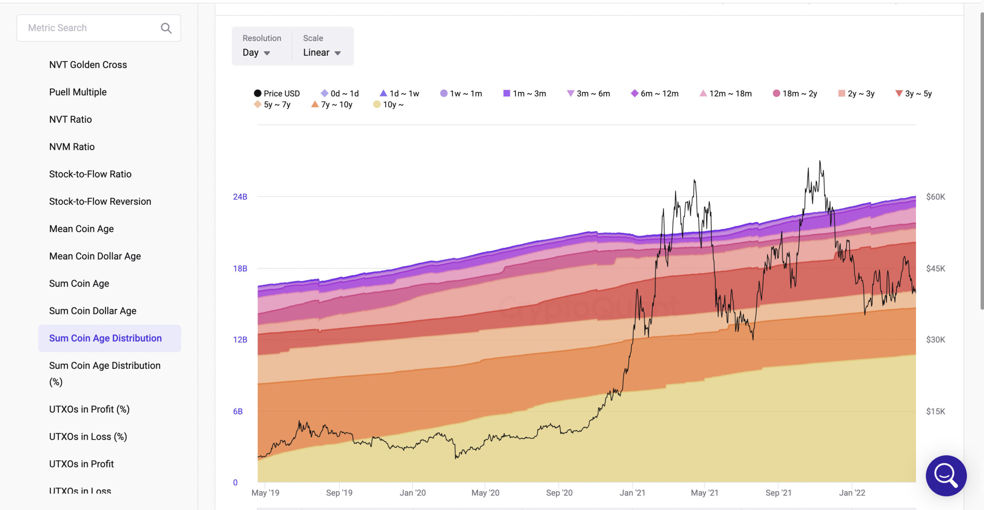
Task: Select Stock-to-Flow Reversion metric
Action: 100,201
